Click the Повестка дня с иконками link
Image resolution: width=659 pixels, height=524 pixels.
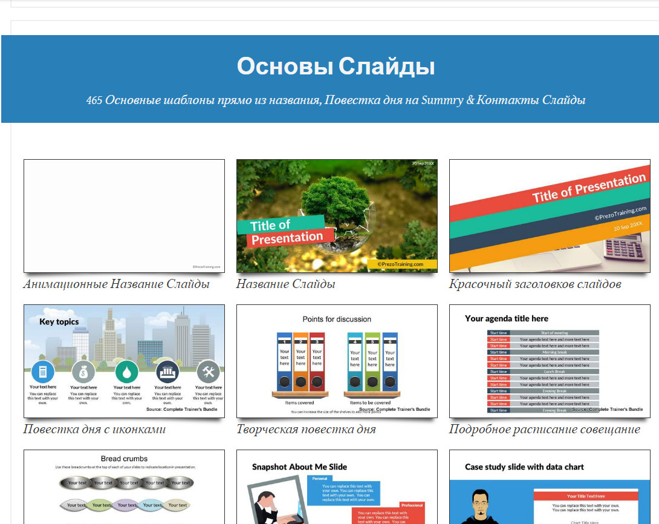pos(94,430)
